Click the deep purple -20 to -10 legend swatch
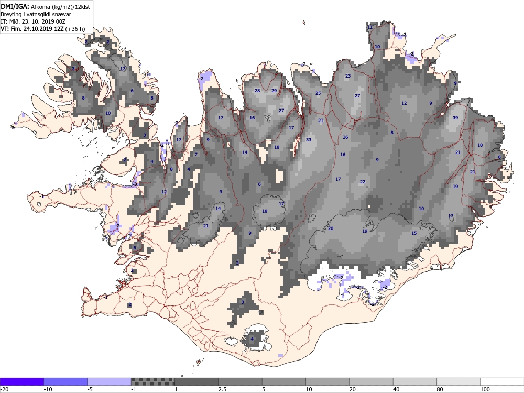The width and height of the screenshot is (524, 393). pos(21,381)
